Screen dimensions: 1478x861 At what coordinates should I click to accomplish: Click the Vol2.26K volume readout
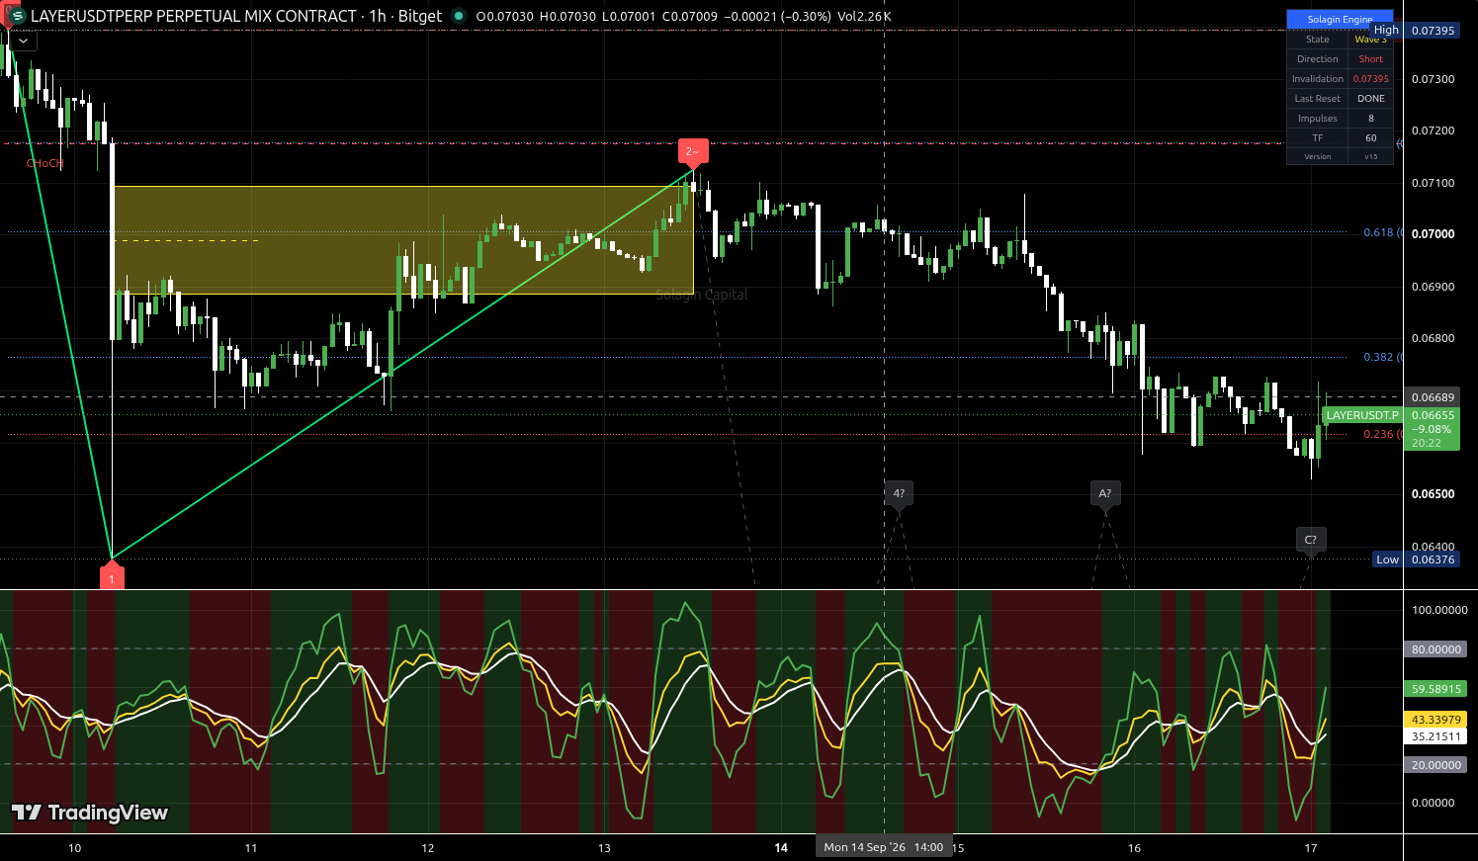864,16
